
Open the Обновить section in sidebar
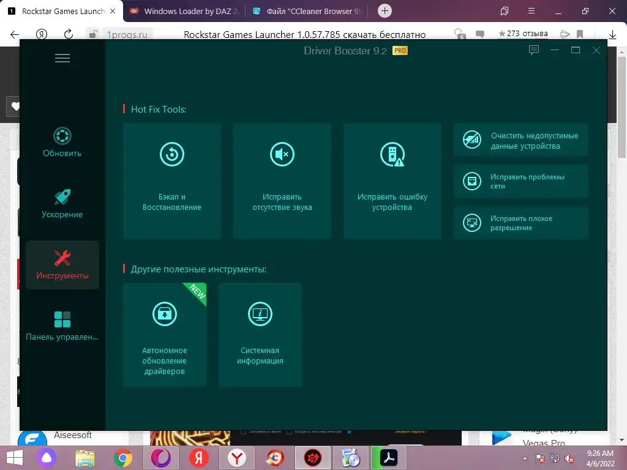[62, 142]
